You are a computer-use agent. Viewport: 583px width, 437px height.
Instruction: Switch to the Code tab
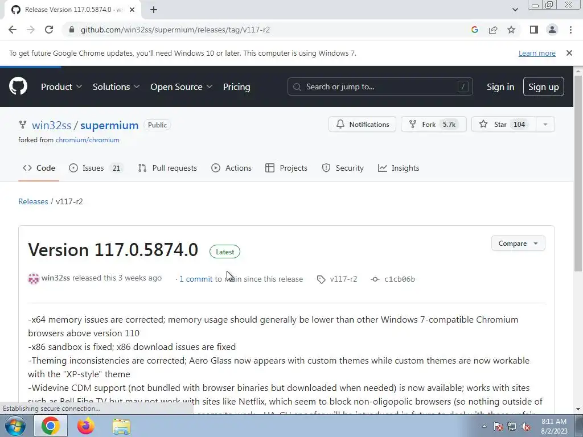(x=39, y=168)
